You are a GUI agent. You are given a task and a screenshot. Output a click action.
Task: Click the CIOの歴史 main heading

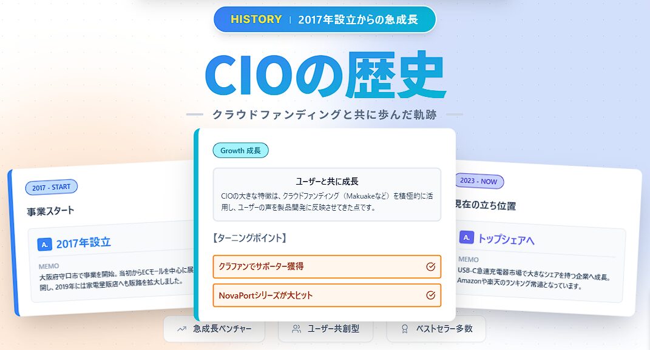325,77
